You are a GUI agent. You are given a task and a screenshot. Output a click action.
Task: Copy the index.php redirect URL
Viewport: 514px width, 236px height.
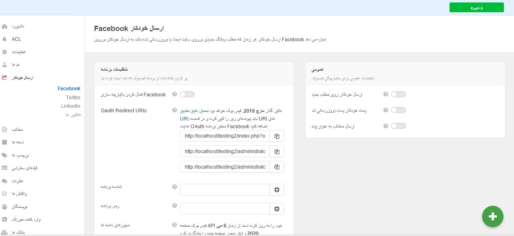click(x=277, y=136)
